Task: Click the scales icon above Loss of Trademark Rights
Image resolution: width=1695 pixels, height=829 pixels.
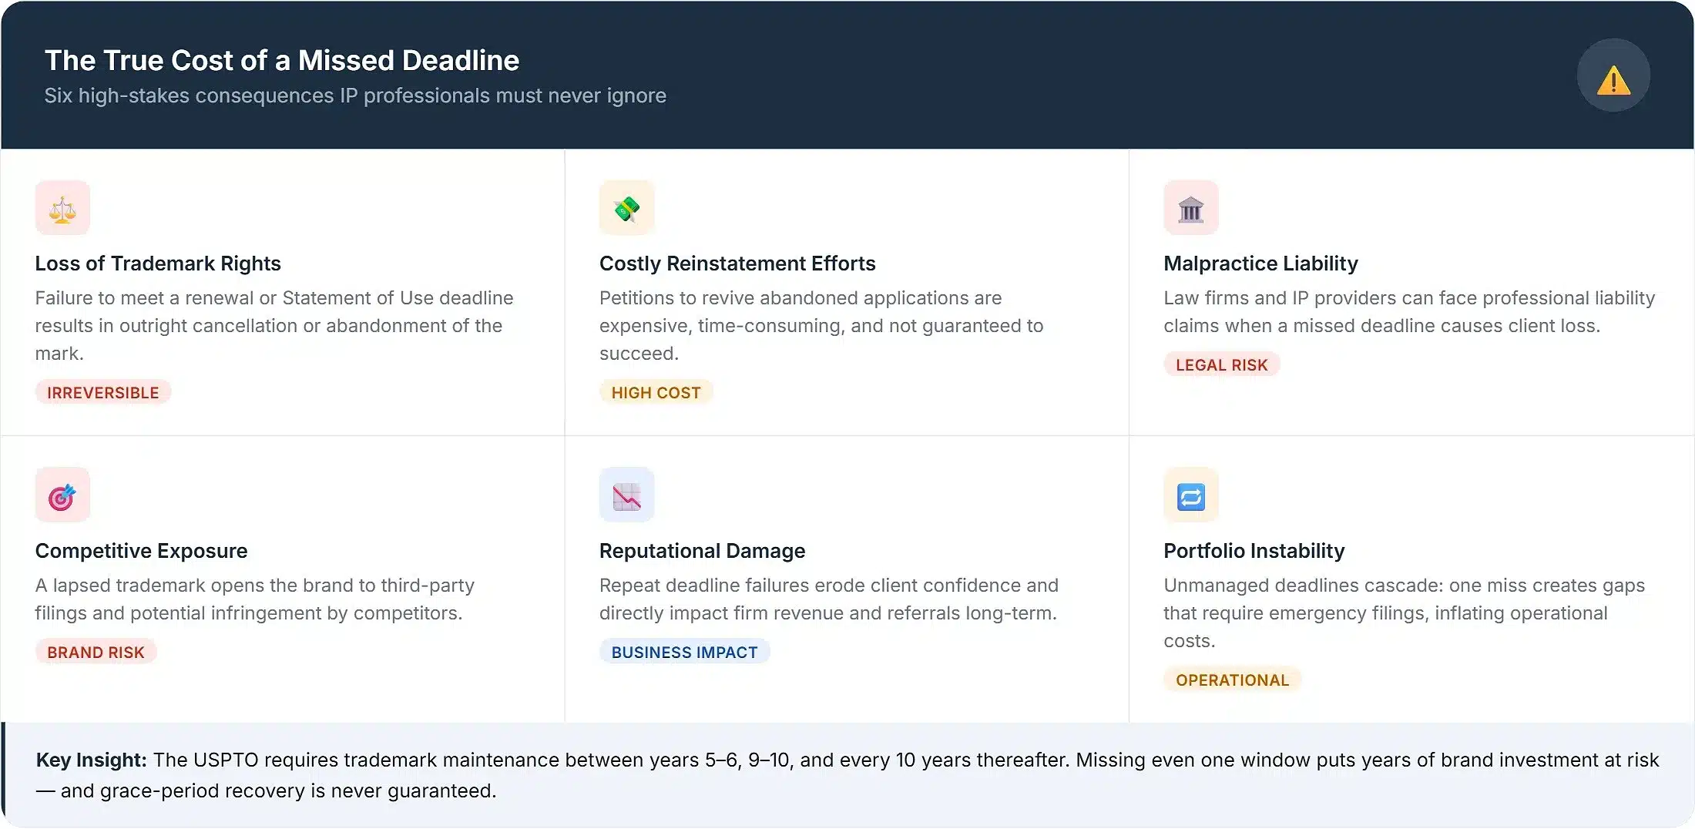Action: (62, 208)
